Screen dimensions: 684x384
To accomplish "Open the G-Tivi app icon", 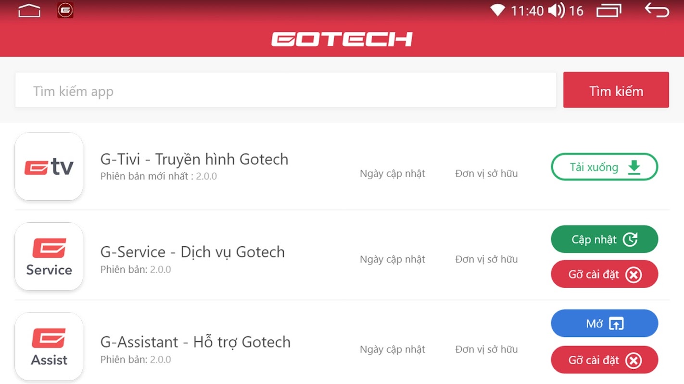I will point(49,167).
